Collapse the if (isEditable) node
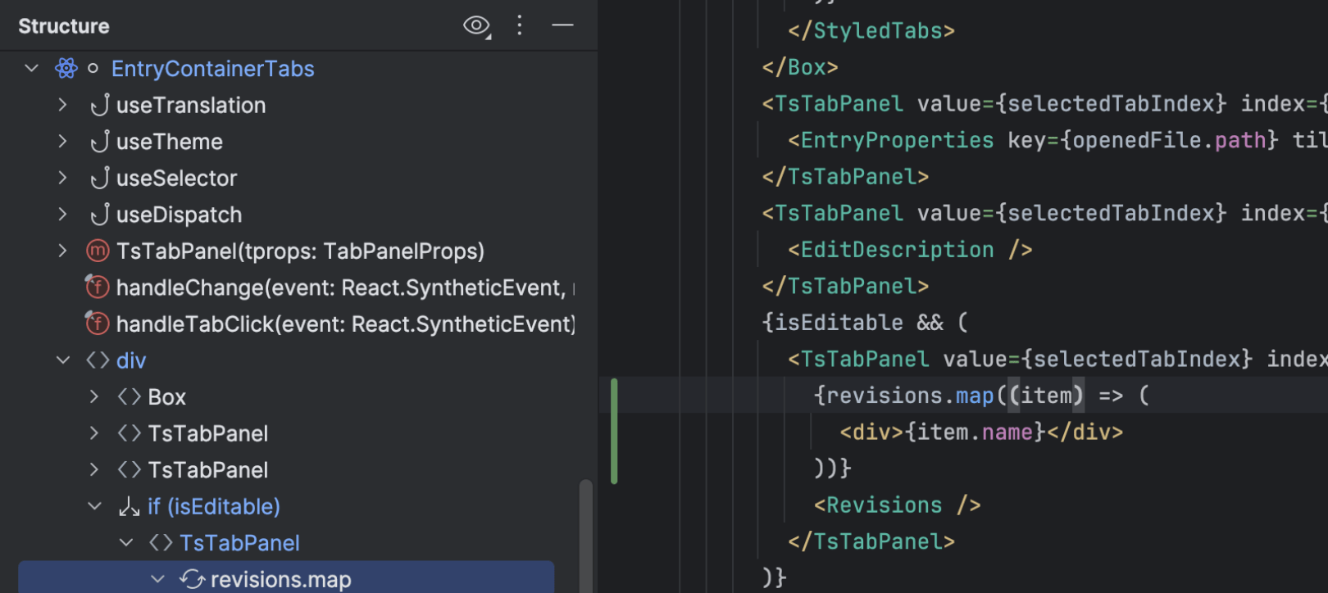 coord(94,507)
